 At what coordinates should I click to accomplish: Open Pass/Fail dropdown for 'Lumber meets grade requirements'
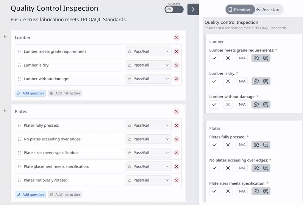point(148,51)
